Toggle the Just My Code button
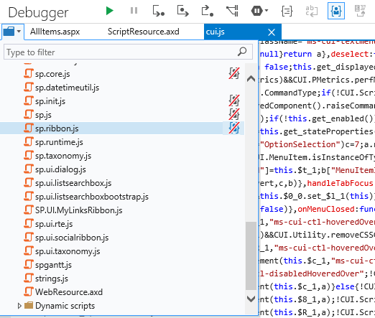375x318 pixels. pos(336,11)
